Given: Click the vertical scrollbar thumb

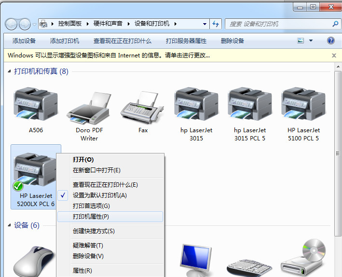Looking at the screenshot, I should coord(338,153).
